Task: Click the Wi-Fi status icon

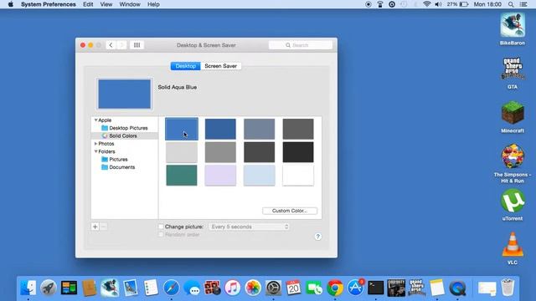Action: coord(426,4)
